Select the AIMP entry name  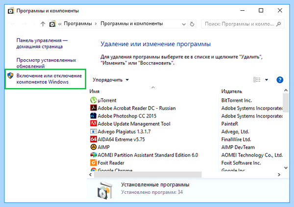point(103,147)
